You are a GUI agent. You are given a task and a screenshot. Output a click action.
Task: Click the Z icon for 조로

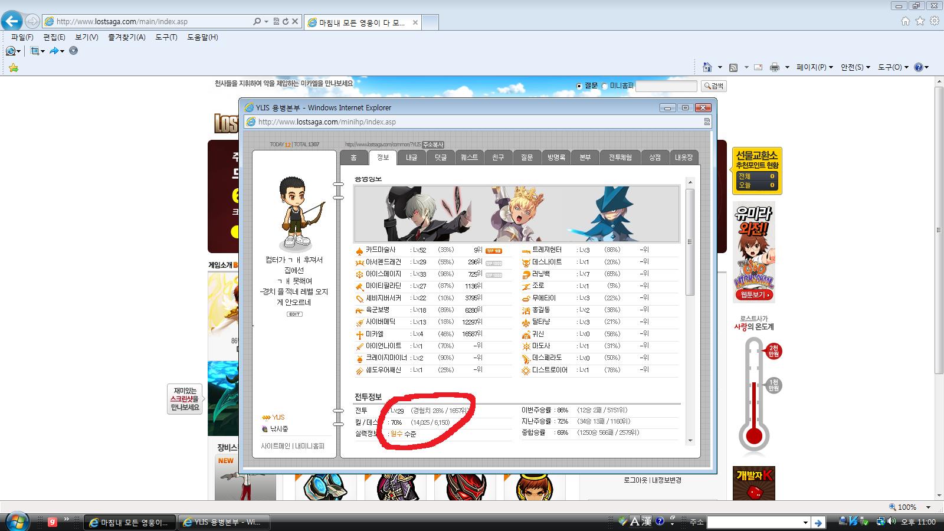[x=526, y=287]
